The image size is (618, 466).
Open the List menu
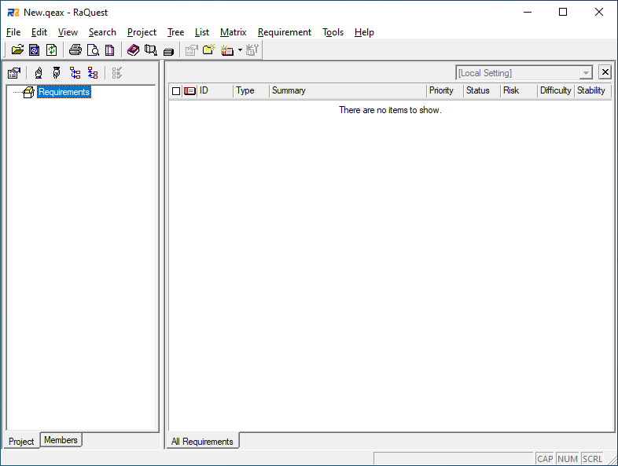[x=202, y=32]
